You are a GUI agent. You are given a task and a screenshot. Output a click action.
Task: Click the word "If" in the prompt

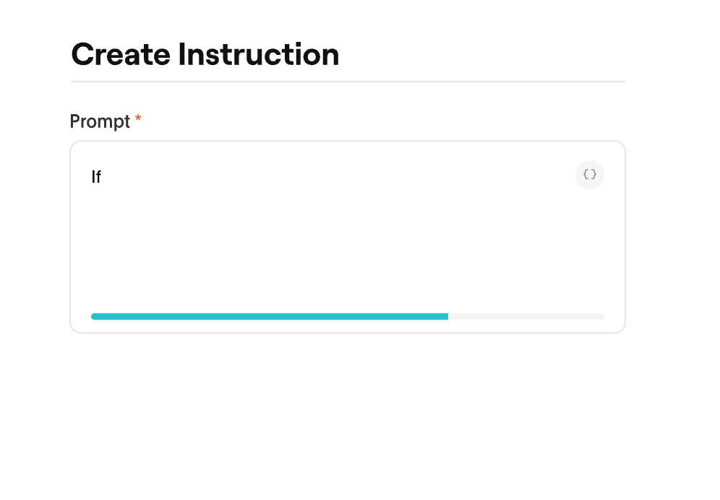pos(96,177)
